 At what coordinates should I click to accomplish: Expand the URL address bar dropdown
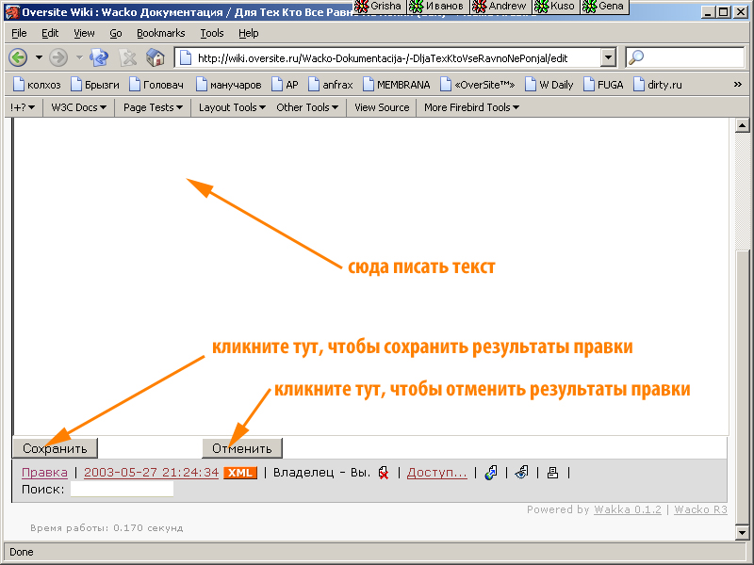(608, 57)
